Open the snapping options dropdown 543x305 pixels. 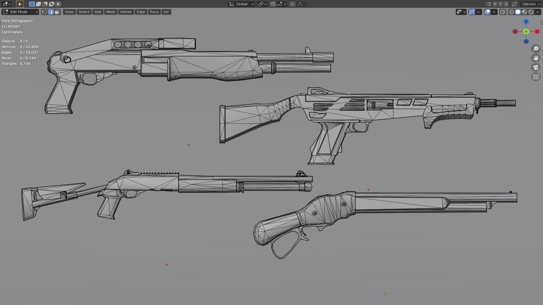pyautogui.click(x=281, y=4)
